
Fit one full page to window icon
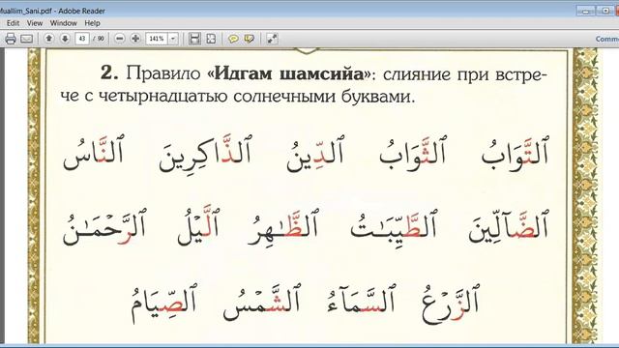211,39
